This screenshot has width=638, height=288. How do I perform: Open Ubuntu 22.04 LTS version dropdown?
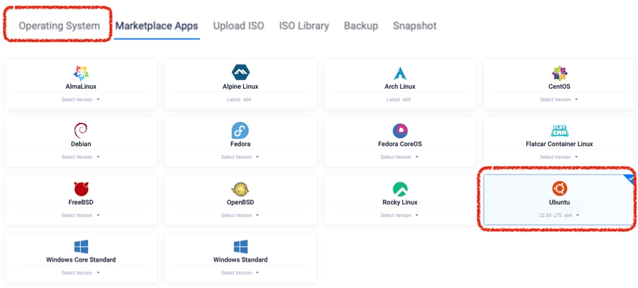click(559, 215)
